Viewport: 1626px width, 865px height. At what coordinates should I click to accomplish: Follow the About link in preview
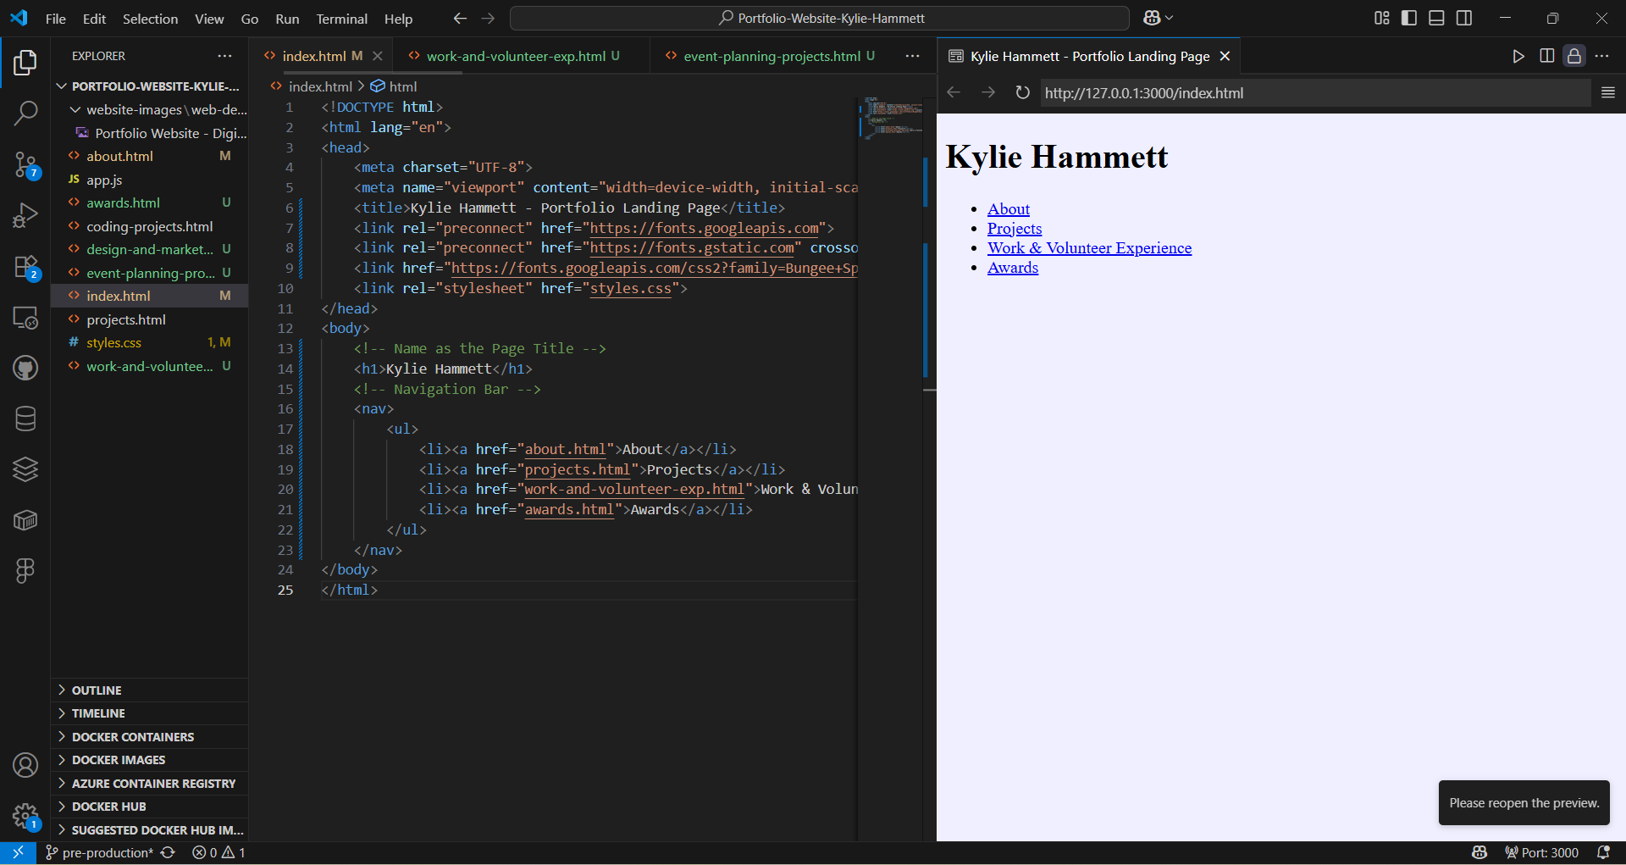tap(1008, 209)
